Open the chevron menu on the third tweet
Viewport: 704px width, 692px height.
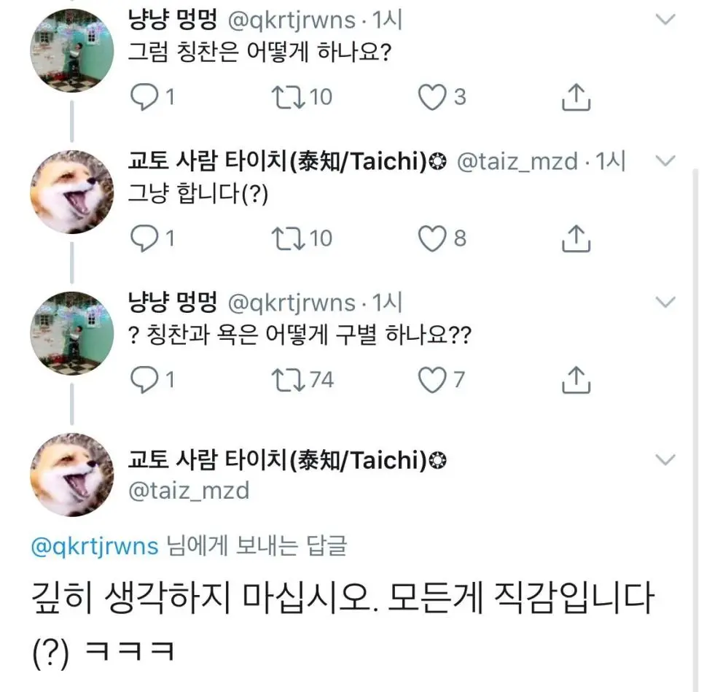point(665,301)
